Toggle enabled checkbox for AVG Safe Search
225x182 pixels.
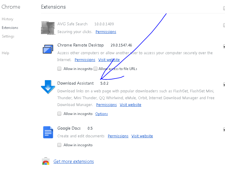tap(224, 25)
